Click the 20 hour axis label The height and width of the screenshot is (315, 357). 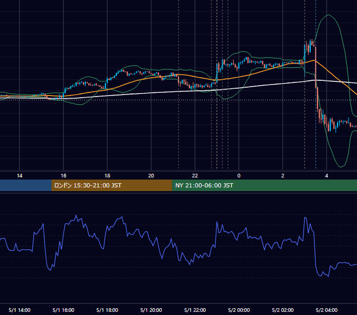tap(151, 176)
